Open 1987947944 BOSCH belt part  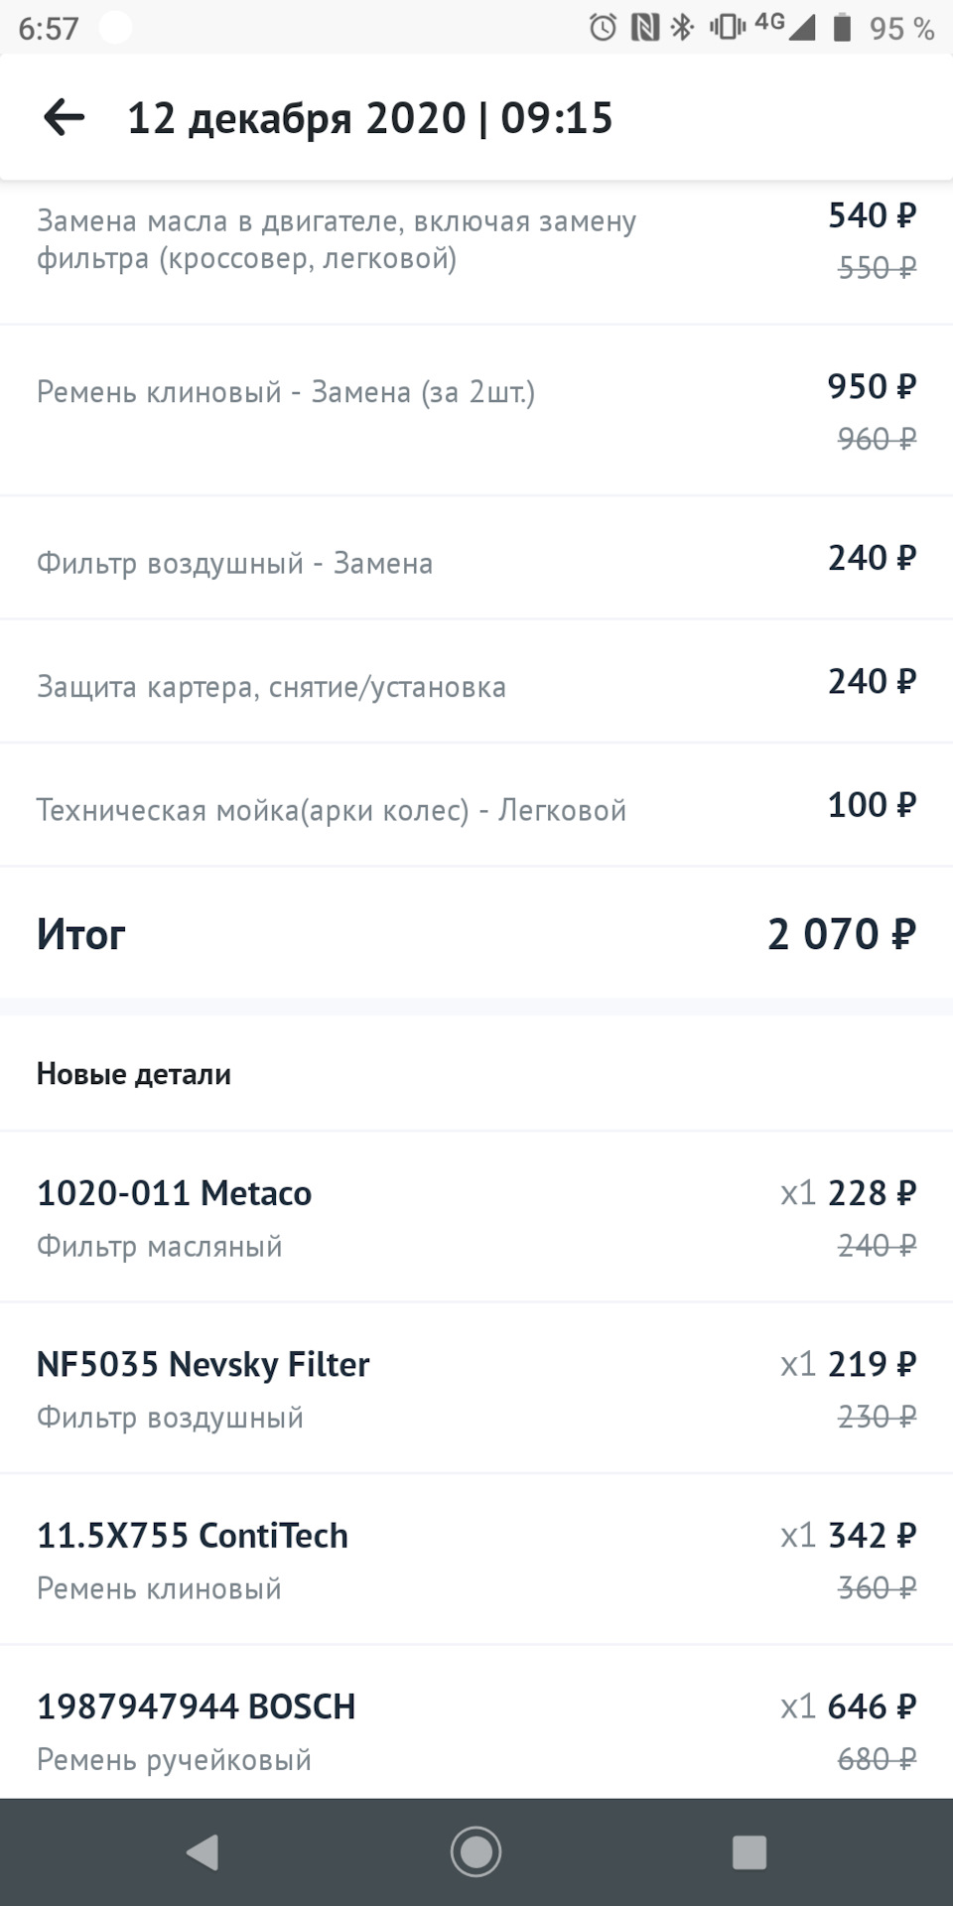(476, 1723)
